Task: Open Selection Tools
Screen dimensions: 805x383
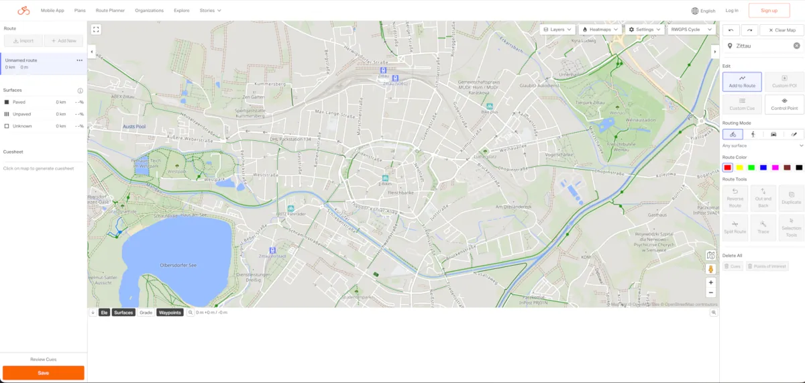Action: 792,228
